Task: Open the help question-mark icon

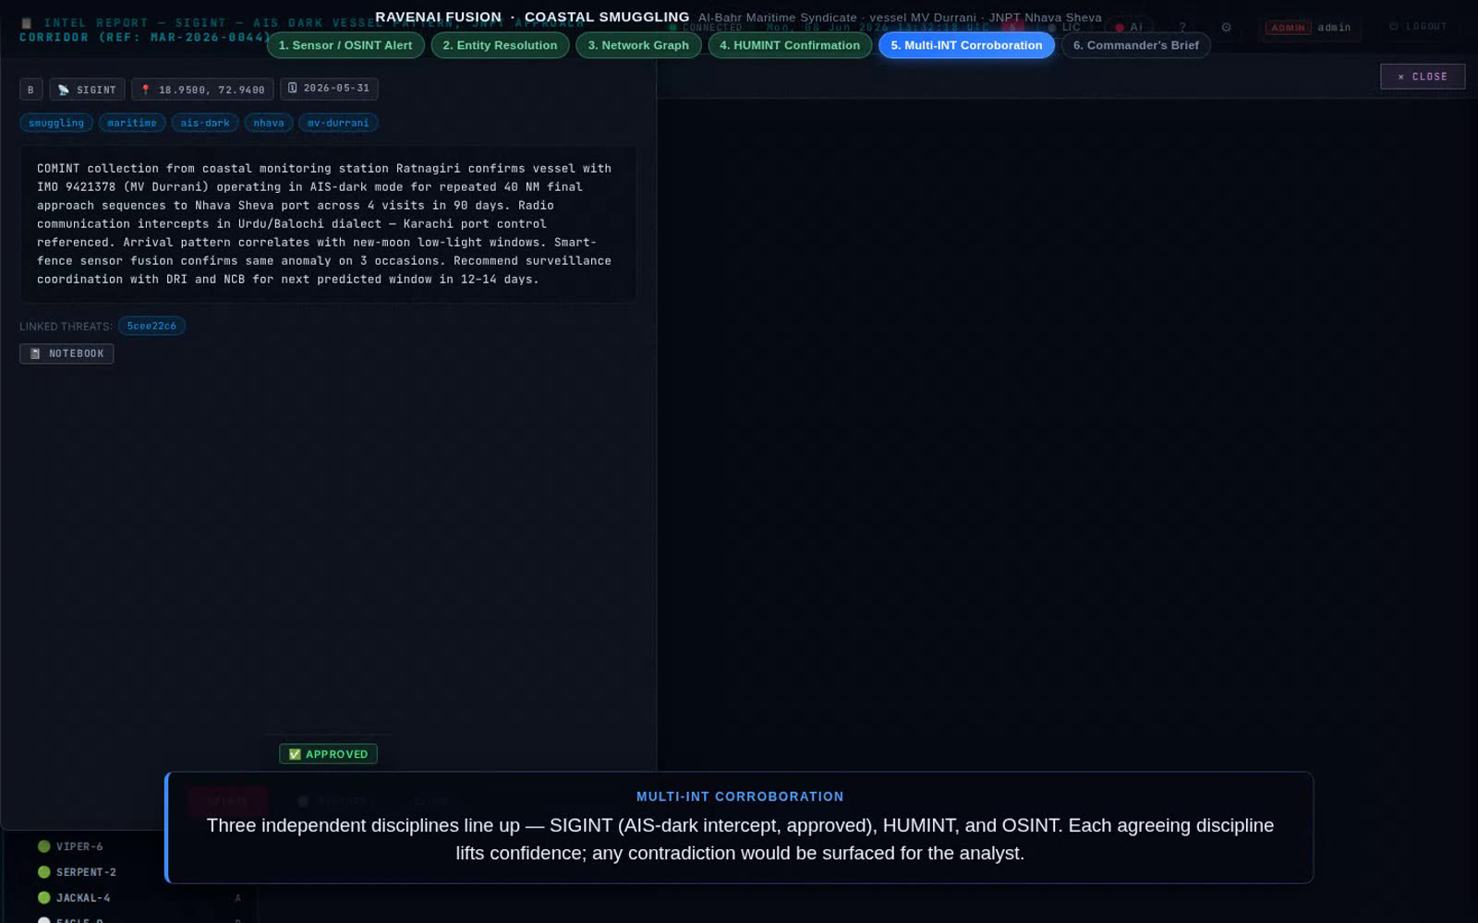Action: [x=1181, y=27]
